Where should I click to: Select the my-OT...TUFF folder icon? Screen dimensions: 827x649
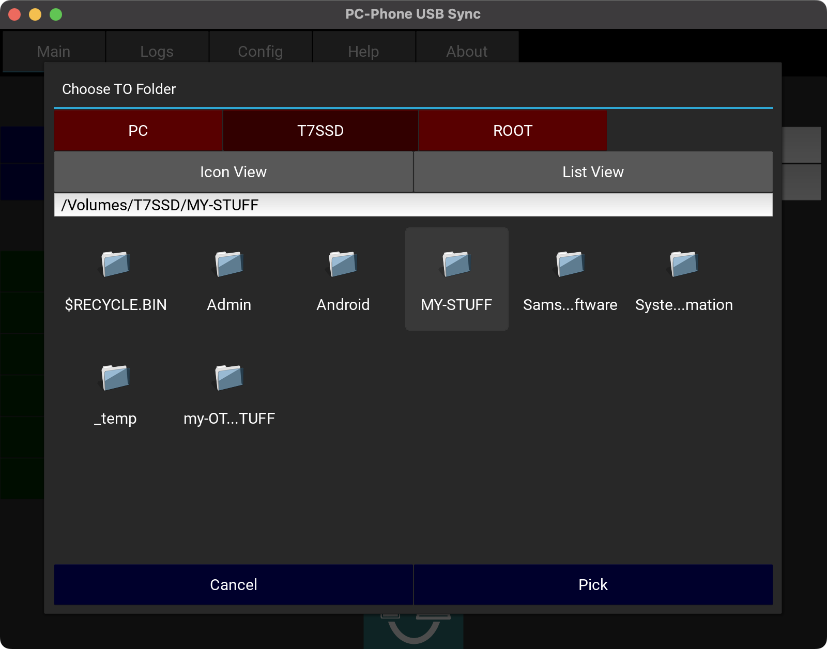click(x=229, y=378)
